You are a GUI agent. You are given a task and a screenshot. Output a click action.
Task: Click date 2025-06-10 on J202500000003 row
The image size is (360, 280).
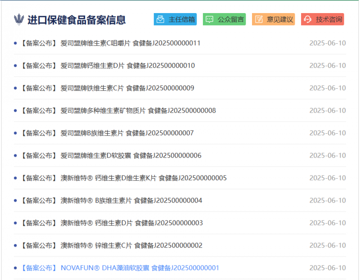pos(328,223)
